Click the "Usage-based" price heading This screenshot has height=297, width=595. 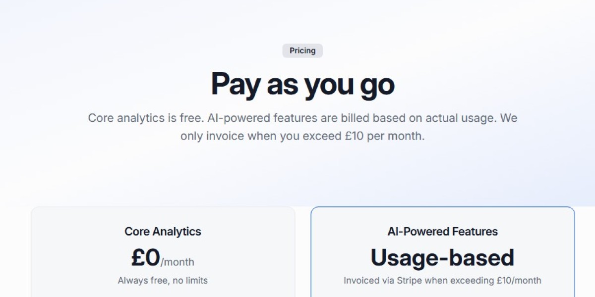point(442,257)
